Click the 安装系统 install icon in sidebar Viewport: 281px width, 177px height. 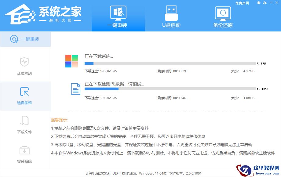click(x=25, y=150)
